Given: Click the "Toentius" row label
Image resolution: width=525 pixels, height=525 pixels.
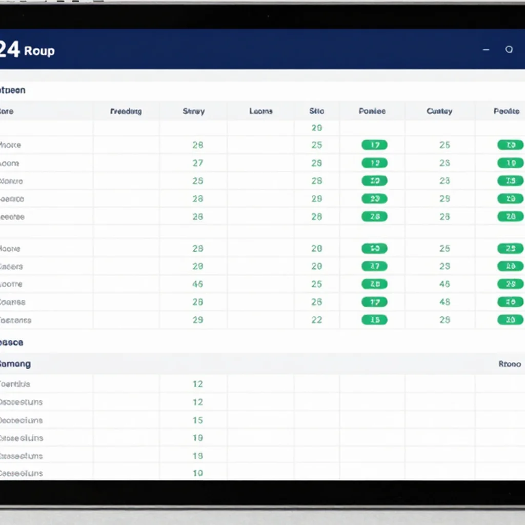Looking at the screenshot, I should coord(15,384).
